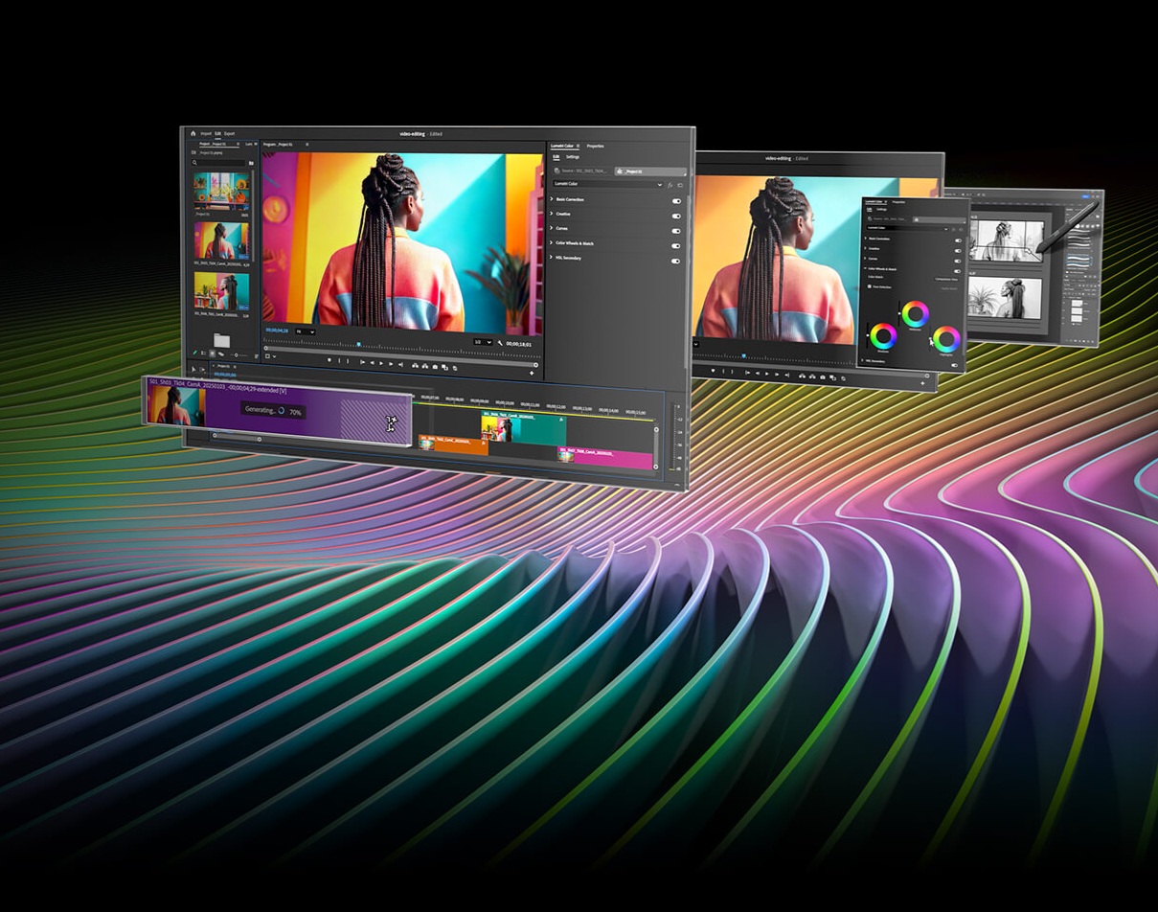Select the second thumbnail of woman from behind

[221, 240]
